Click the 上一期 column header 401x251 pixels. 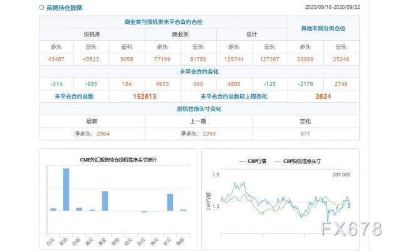pyautogui.click(x=198, y=121)
